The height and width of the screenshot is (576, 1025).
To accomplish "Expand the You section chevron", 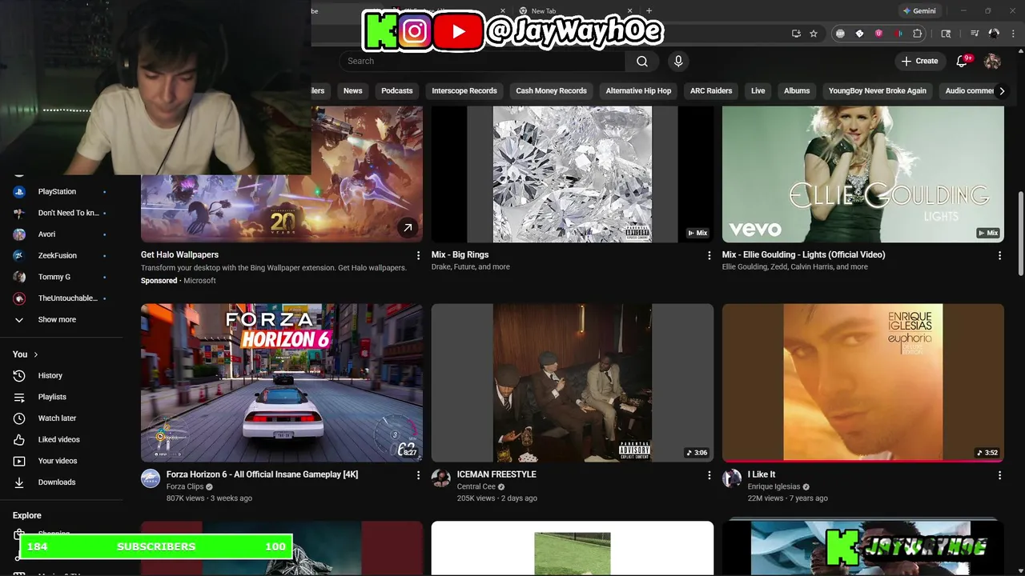I will pos(35,354).
